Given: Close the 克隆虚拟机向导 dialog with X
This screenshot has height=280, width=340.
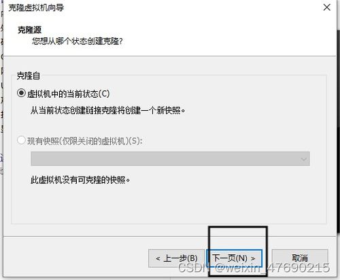Looking at the screenshot, I should (326, 7).
